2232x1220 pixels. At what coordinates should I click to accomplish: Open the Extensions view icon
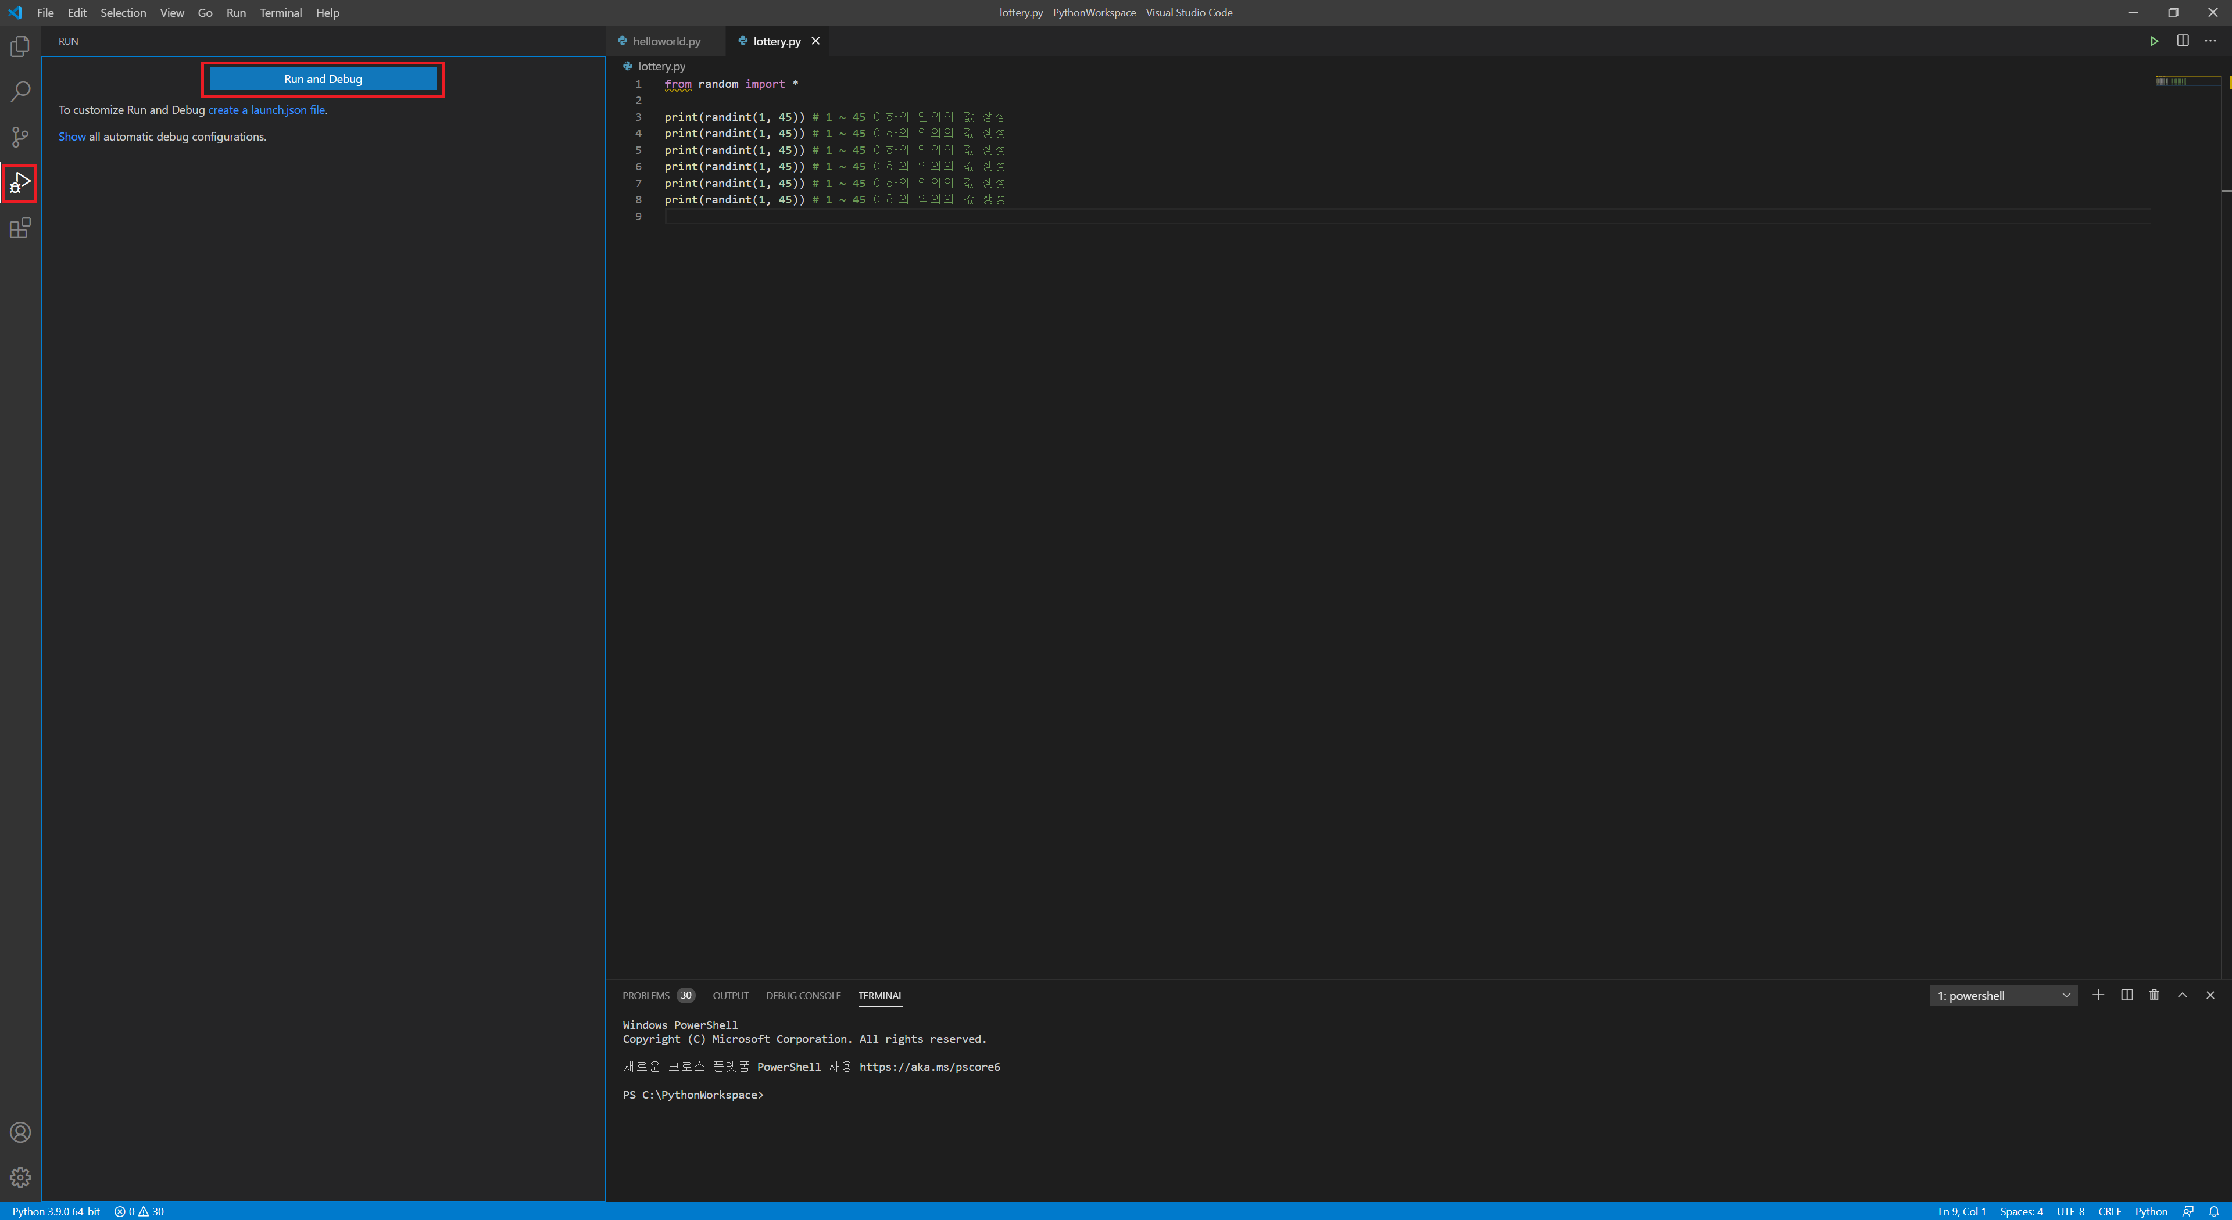20,228
